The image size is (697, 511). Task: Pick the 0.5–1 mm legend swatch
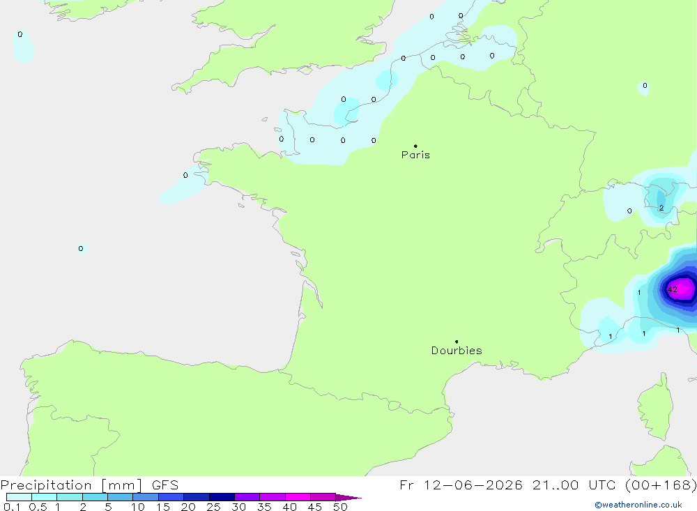pos(44,497)
